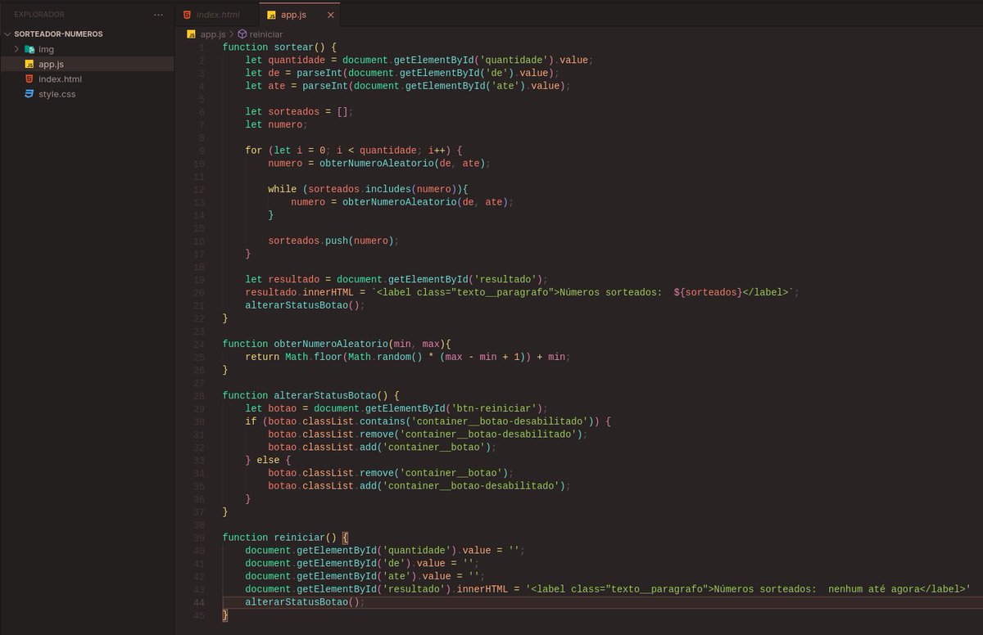This screenshot has height=635, width=983.
Task: Click the img folder icon in Explorer
Action: click(x=30, y=48)
